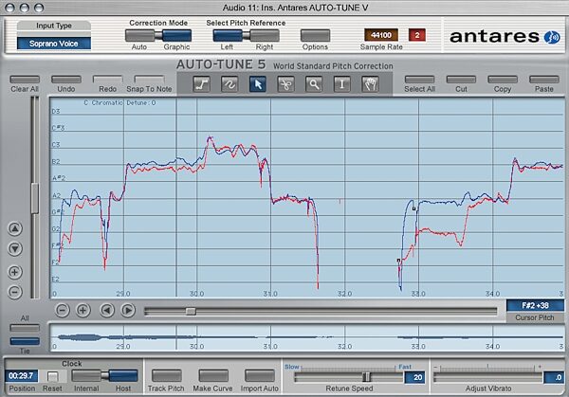569x397 pixels.
Task: Click the Antares logo icon
Action: coord(552,37)
